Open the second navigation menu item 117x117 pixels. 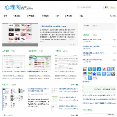click(16, 16)
